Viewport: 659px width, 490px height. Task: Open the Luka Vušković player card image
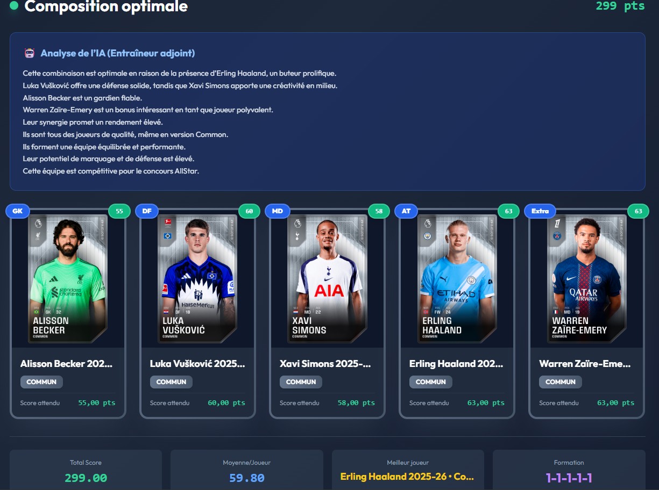pos(198,279)
